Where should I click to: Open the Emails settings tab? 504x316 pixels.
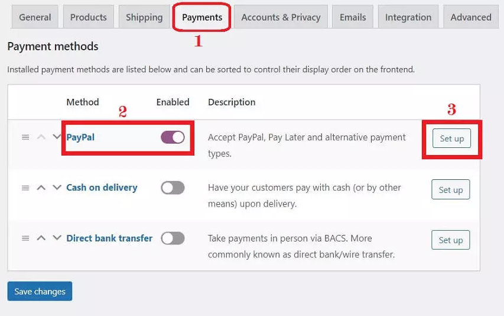353,17
